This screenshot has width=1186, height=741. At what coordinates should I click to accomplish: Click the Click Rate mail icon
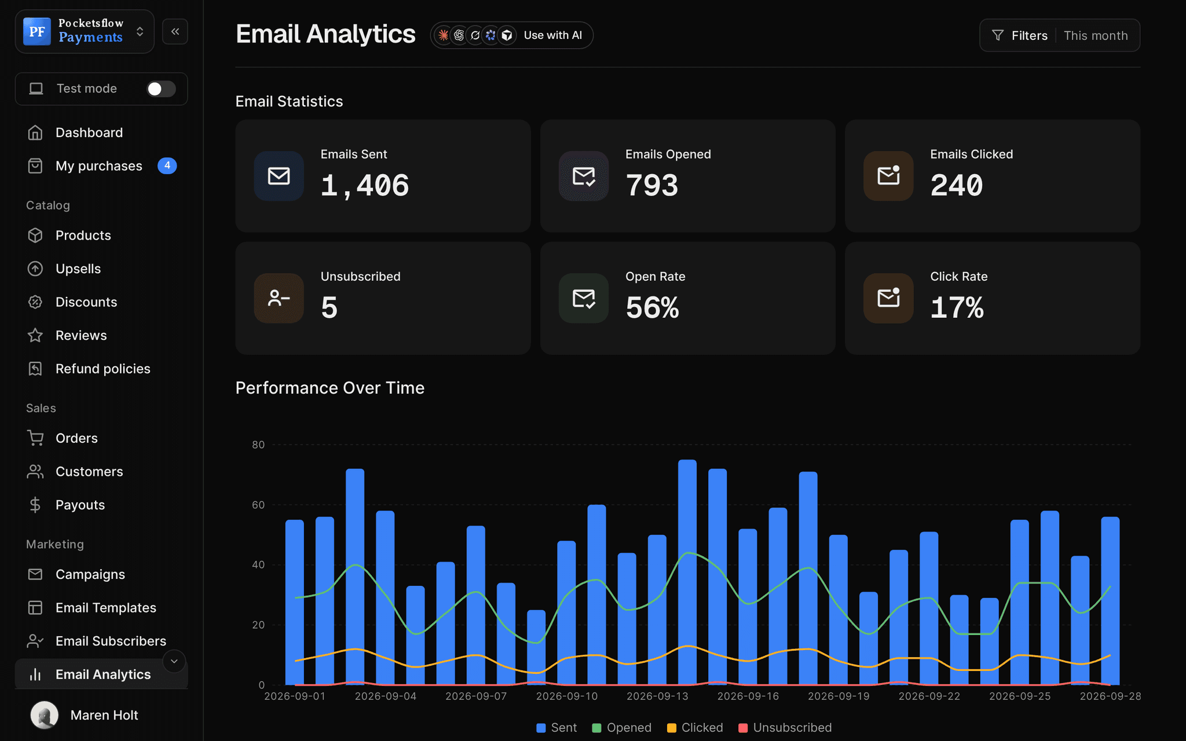click(888, 298)
